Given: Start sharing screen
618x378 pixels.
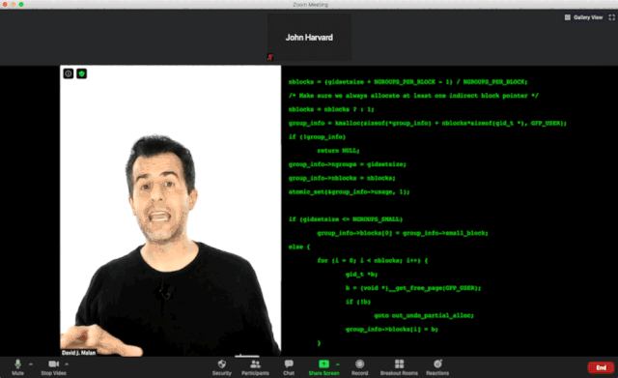Looking at the screenshot, I should click(323, 367).
